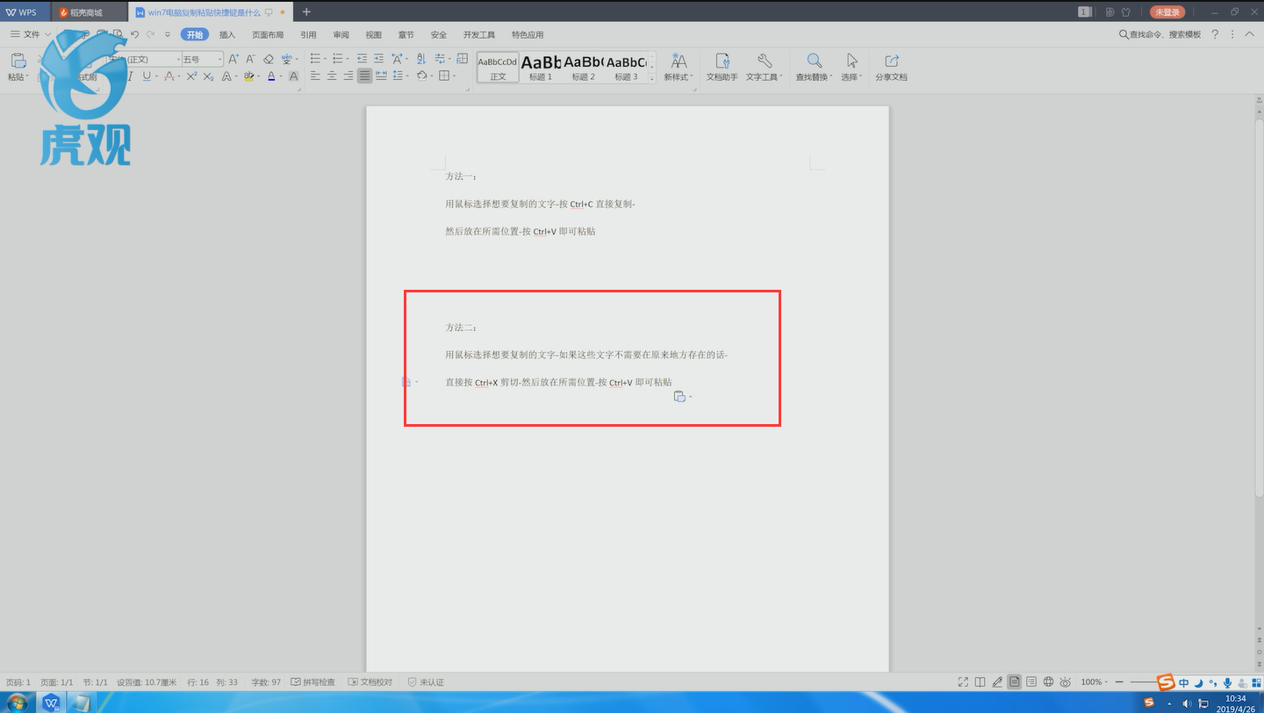
Task: Toggle justify alignment button
Action: coord(364,76)
